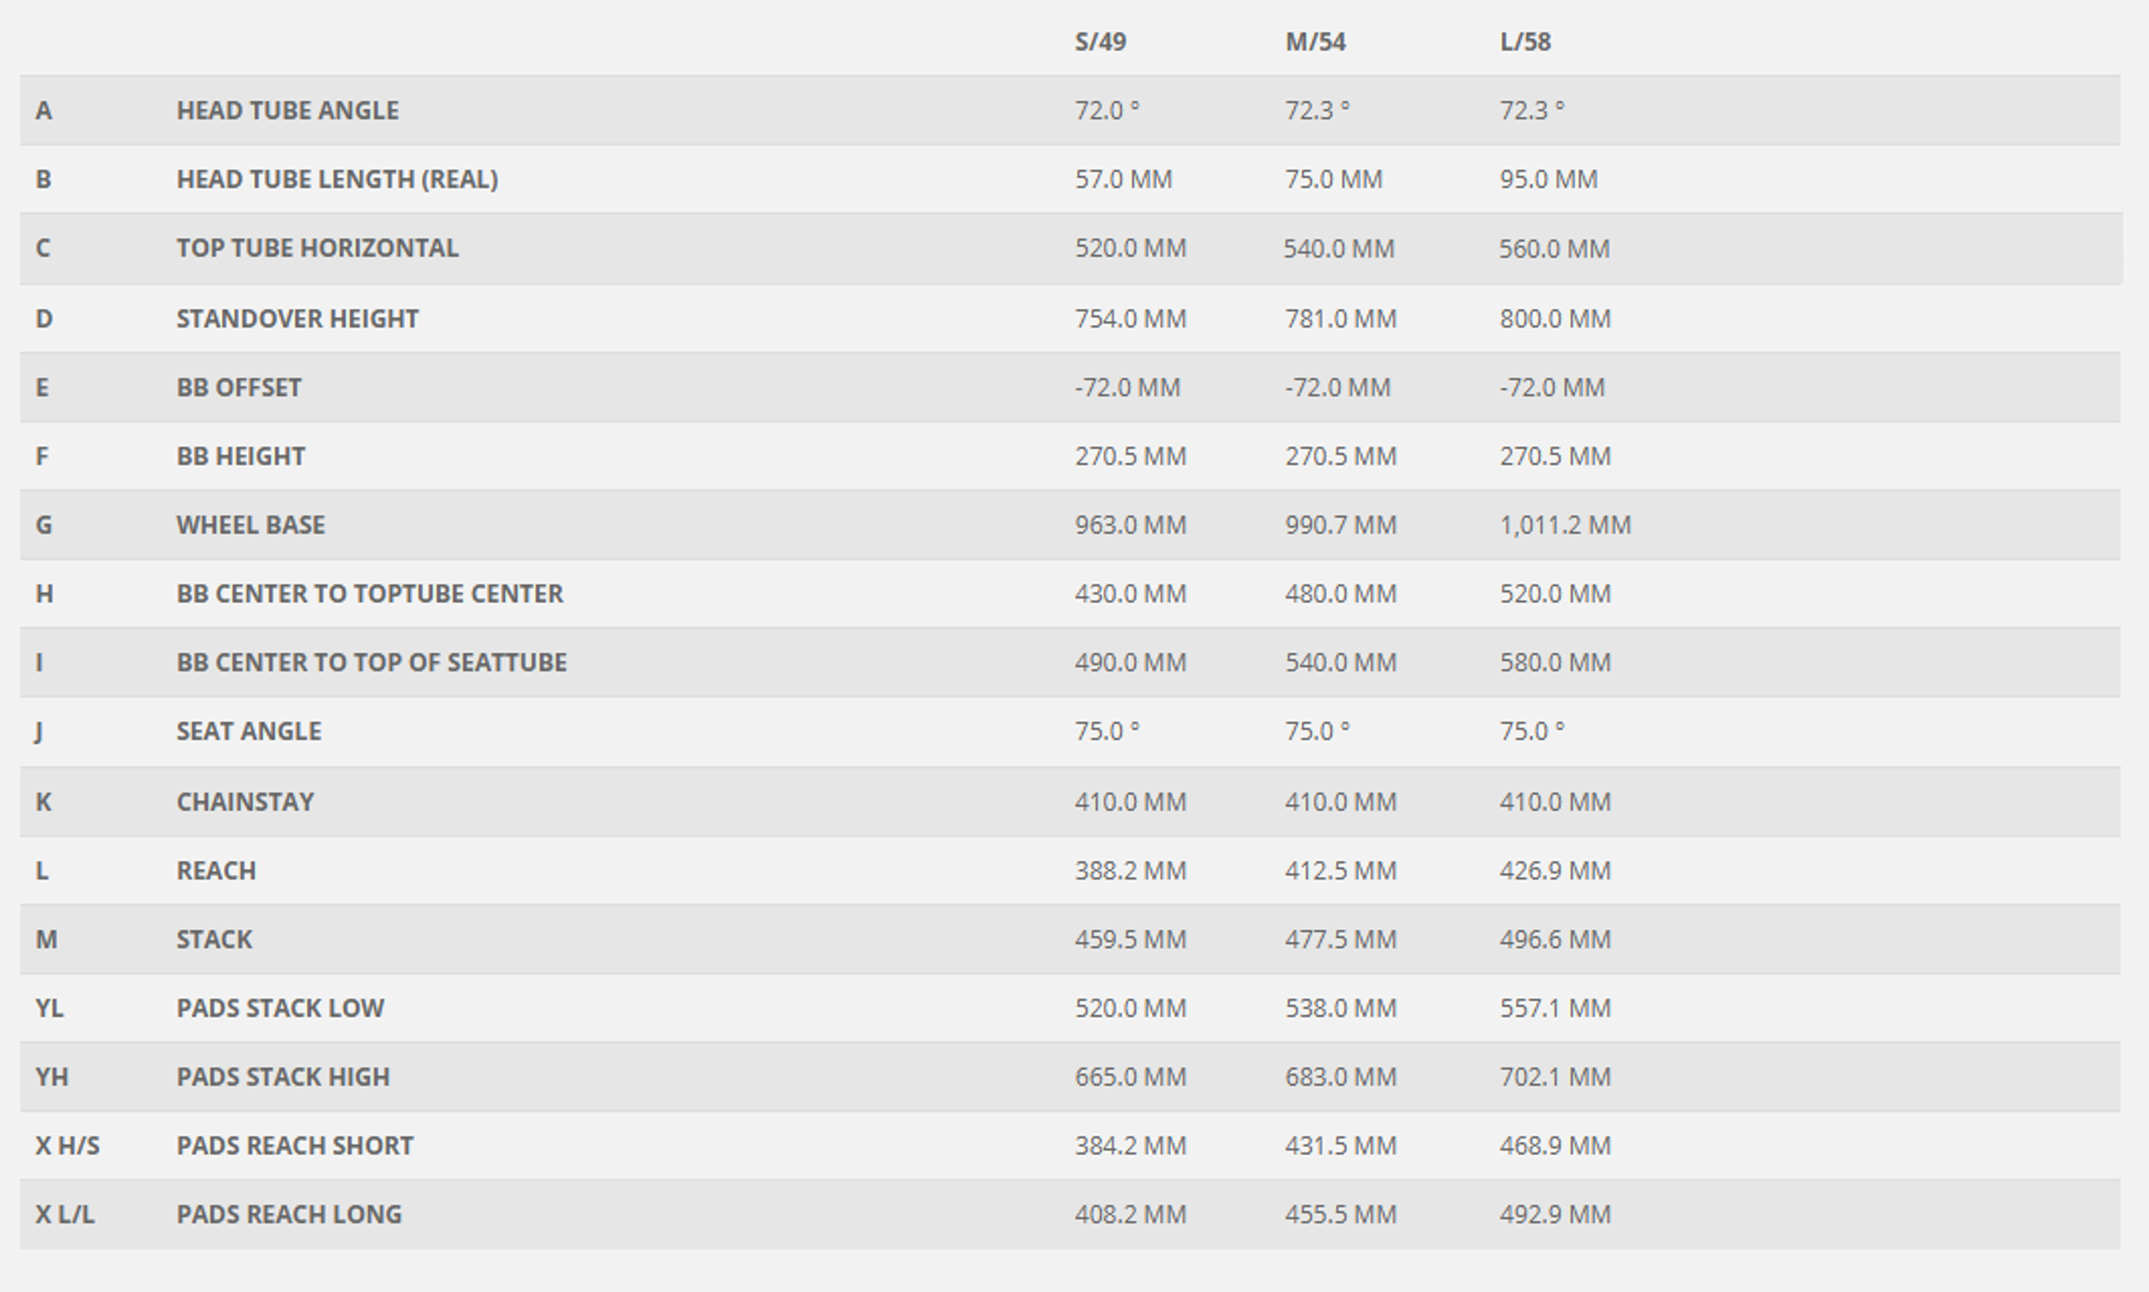This screenshot has width=2149, height=1292.
Task: Click the L/58 size column header
Action: (x=1524, y=42)
